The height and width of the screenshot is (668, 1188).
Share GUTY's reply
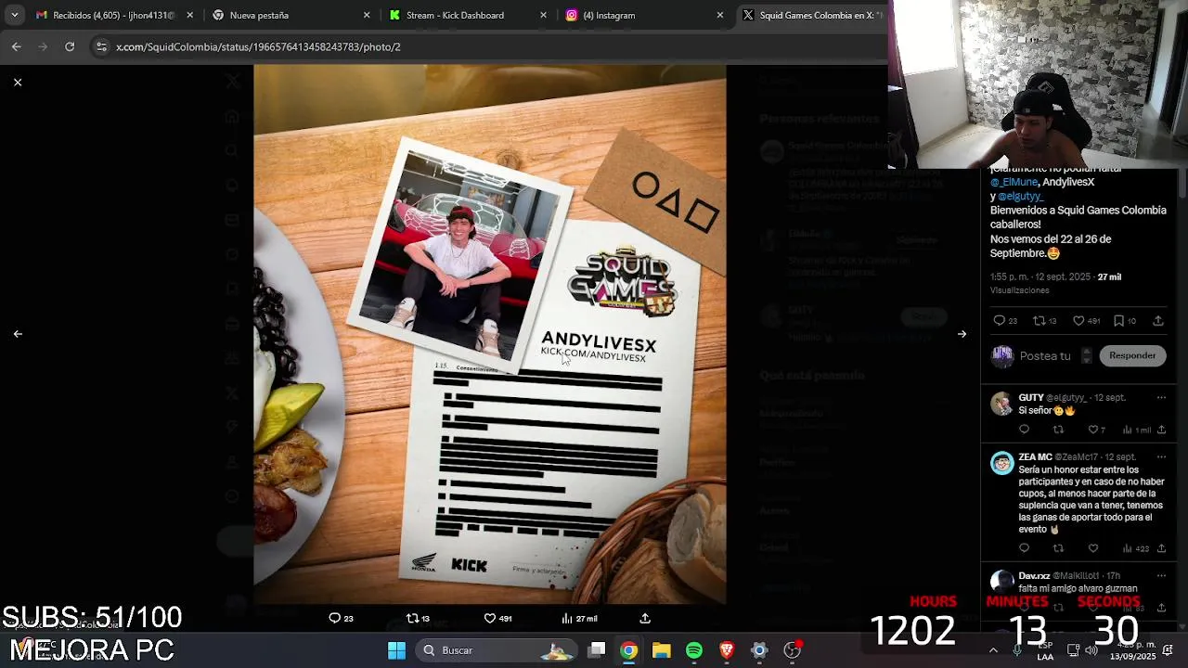[1161, 430]
